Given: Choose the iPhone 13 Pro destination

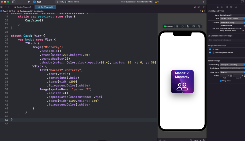Looking at the screenshot, I should tap(72, 2).
